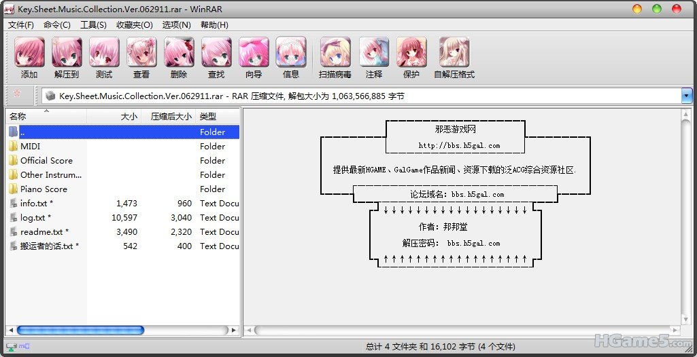Click the key password icon in status bar
This screenshot has height=357, width=697.
coord(24,346)
